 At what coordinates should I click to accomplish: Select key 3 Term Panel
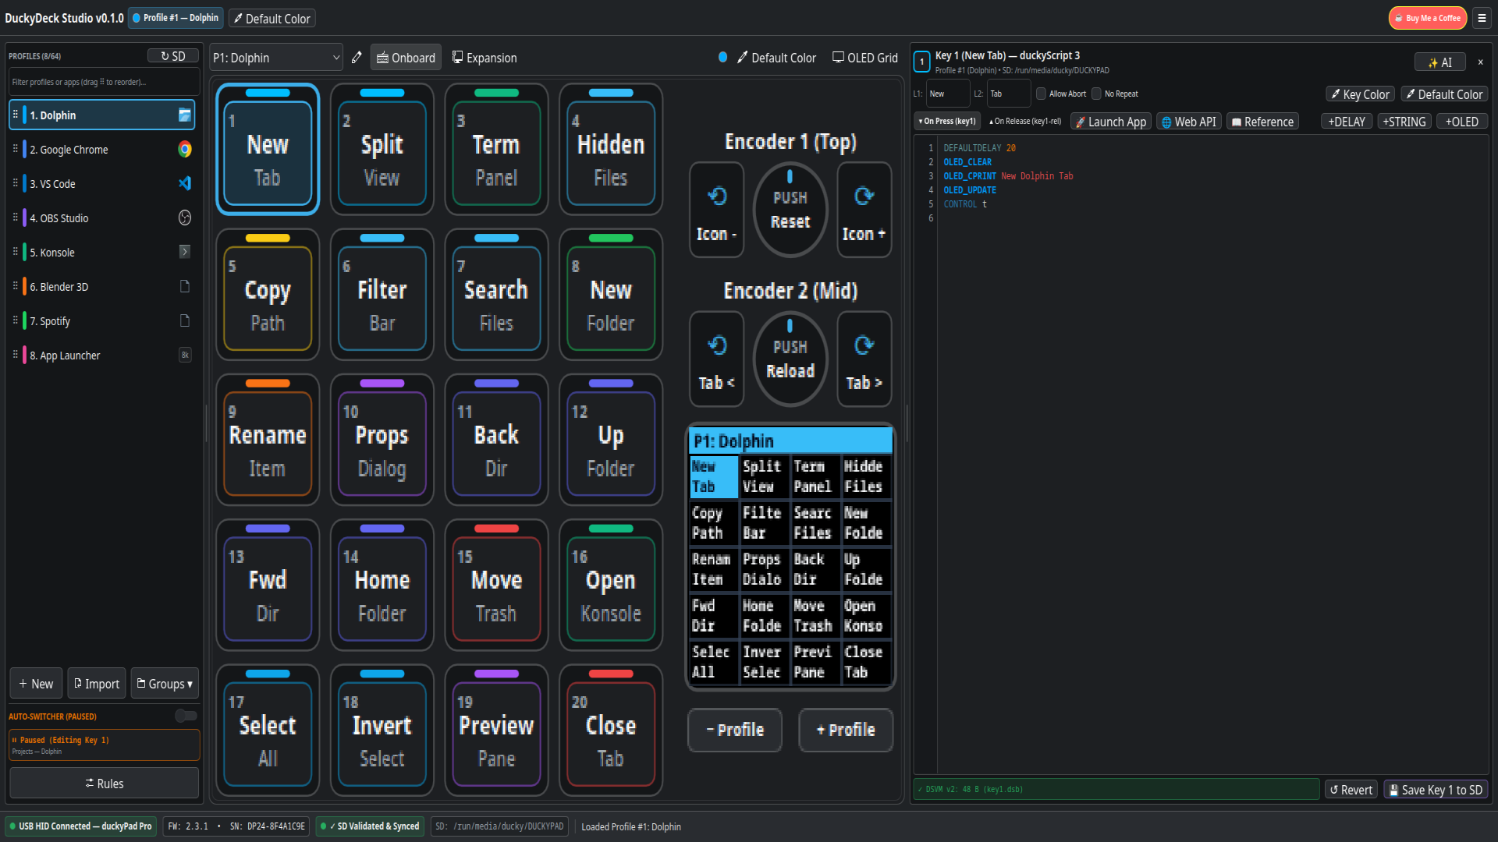pos(496,150)
